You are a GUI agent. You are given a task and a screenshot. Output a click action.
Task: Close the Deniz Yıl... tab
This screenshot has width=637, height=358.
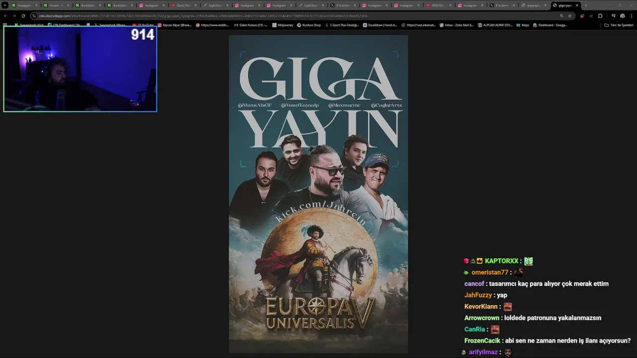coord(196,5)
